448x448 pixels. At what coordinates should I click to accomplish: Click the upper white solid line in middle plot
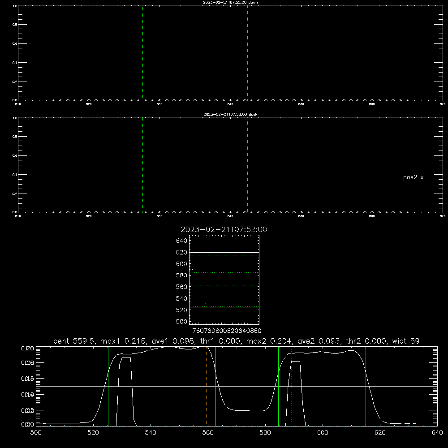coord(224,253)
